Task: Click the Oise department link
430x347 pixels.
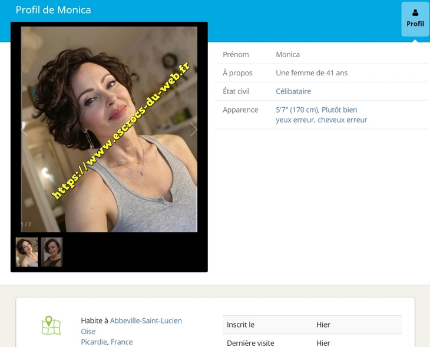Action: (88, 331)
